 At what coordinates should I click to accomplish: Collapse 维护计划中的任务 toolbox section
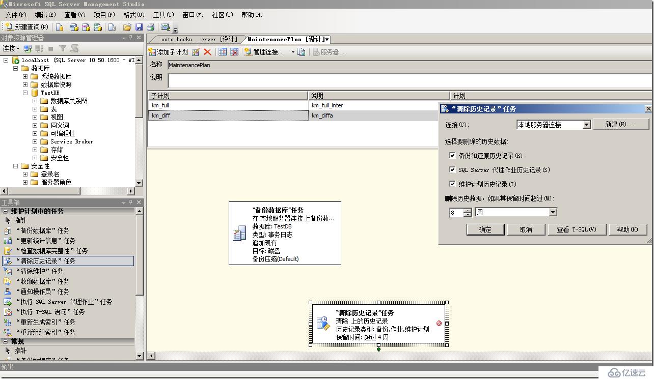pyautogui.click(x=6, y=211)
